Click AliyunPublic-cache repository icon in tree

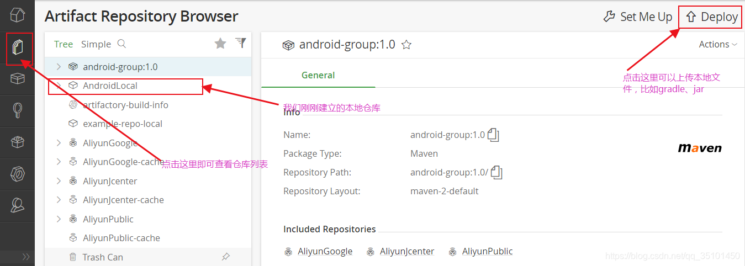coord(73,238)
